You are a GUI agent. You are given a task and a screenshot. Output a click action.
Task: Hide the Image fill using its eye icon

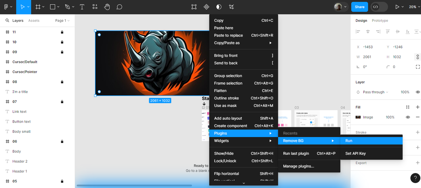click(408, 117)
